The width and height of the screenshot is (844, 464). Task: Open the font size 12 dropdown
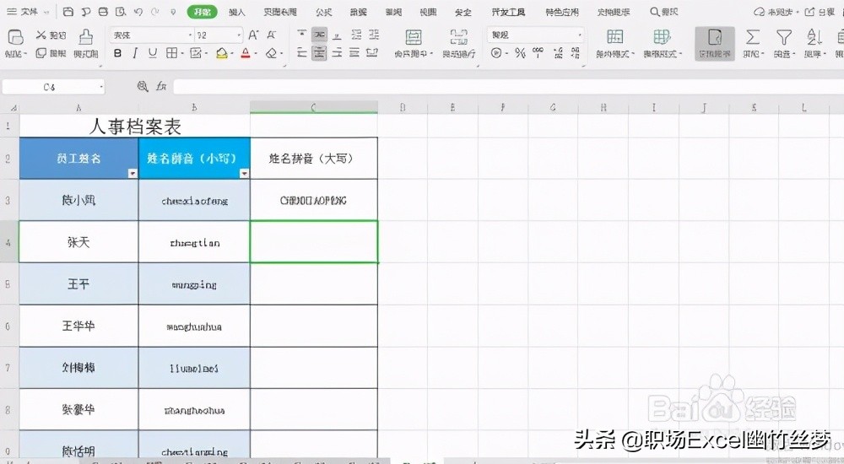click(240, 35)
